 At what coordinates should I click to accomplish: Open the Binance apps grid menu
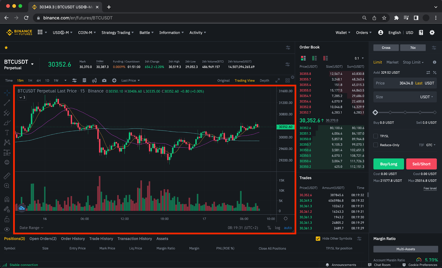click(40, 32)
